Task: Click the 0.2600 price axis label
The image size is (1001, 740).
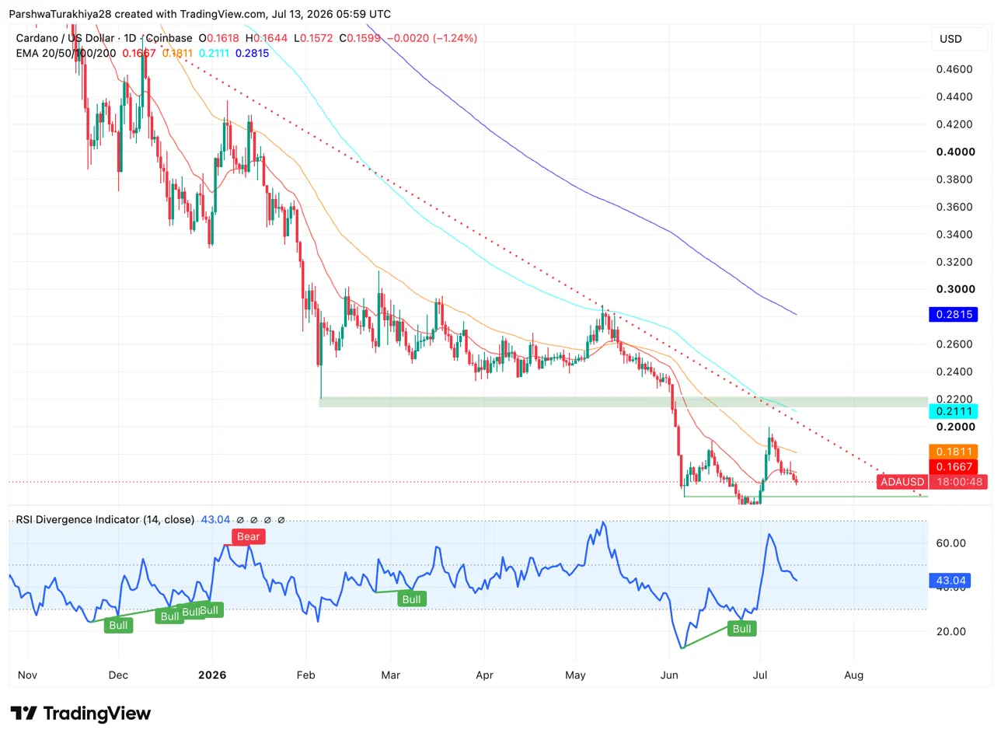Action: pos(956,344)
